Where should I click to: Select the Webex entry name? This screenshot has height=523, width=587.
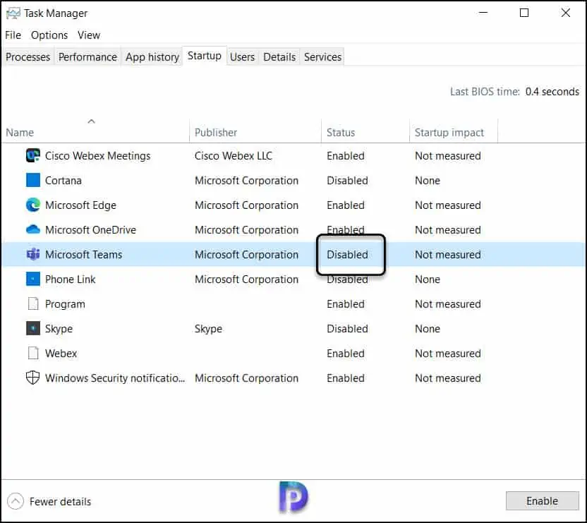61,354
